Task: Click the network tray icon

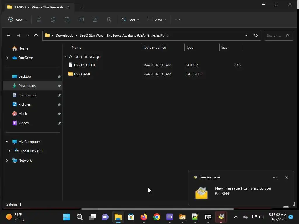Action: coord(254,217)
